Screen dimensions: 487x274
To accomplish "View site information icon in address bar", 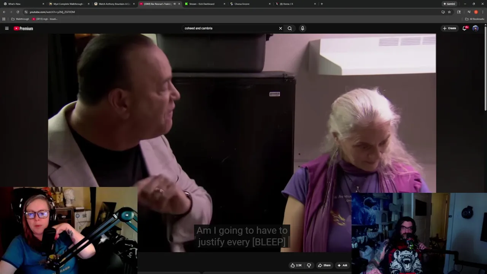I will (x=26, y=12).
